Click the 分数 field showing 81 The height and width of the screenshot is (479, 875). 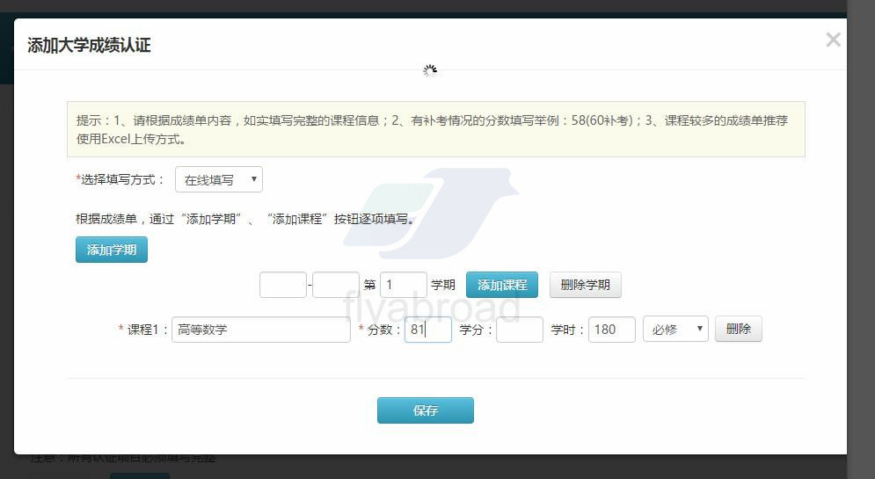[x=428, y=330]
